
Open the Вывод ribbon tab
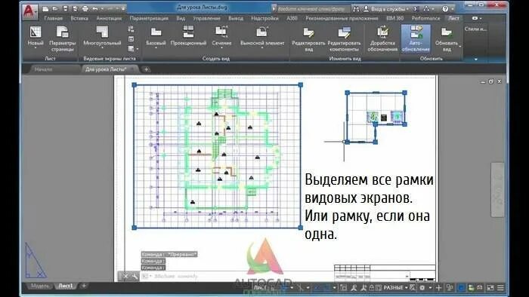point(236,18)
